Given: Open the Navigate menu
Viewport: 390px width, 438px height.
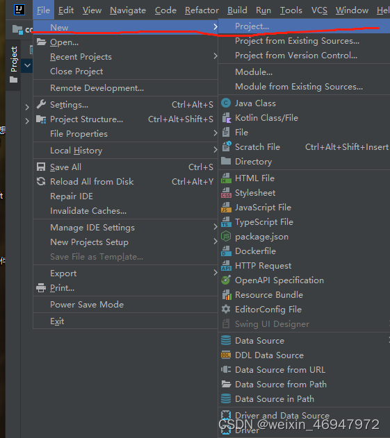Looking at the screenshot, I should tap(128, 10).
